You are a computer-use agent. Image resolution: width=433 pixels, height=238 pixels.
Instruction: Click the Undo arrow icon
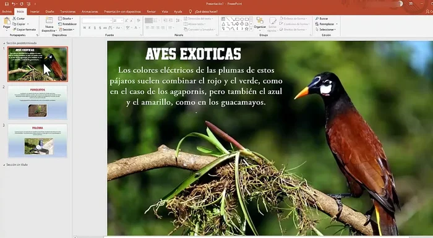[13, 4]
